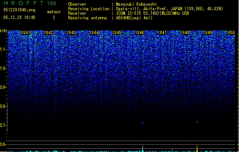Click the kHz axis unit label
This screenshot has width=239, height=152.
[x=3, y=31]
